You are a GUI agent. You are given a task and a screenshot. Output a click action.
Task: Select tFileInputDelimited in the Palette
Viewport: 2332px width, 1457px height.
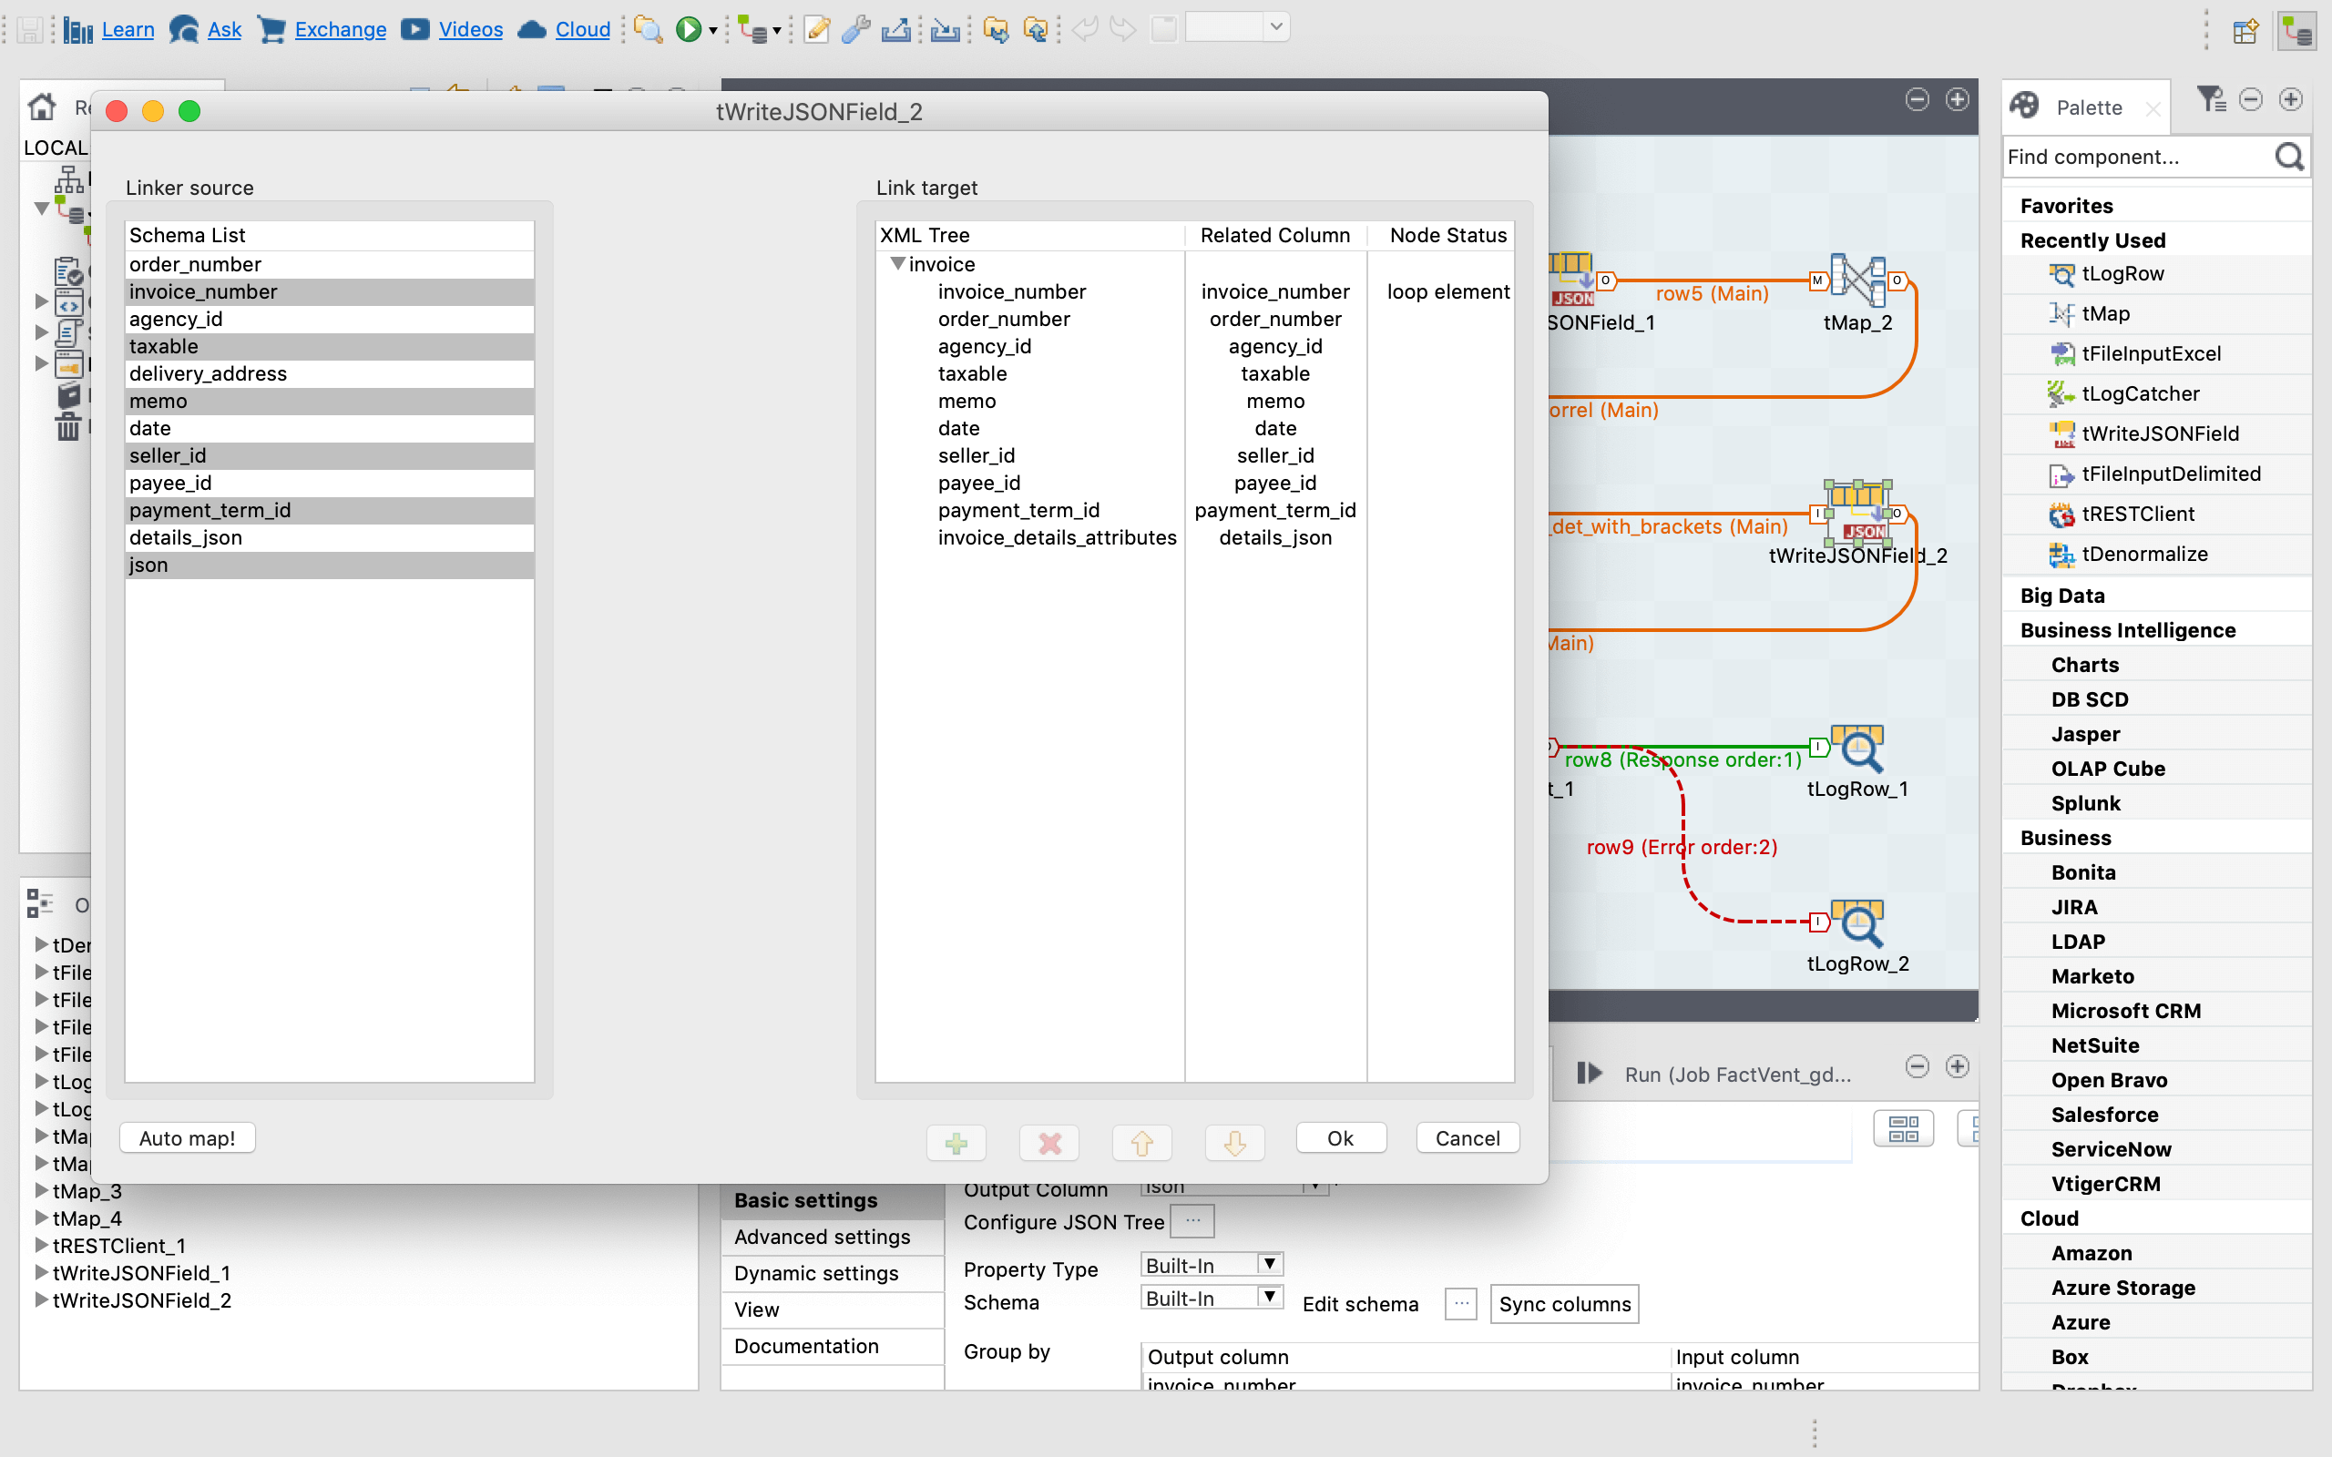coord(2170,474)
